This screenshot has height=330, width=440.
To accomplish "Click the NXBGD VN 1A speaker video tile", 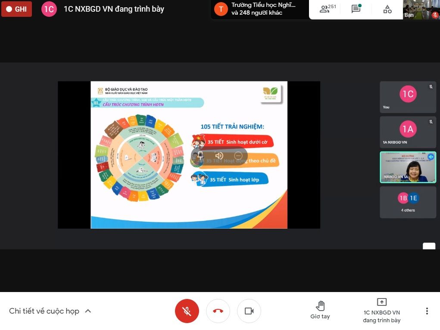I will pos(408,167).
